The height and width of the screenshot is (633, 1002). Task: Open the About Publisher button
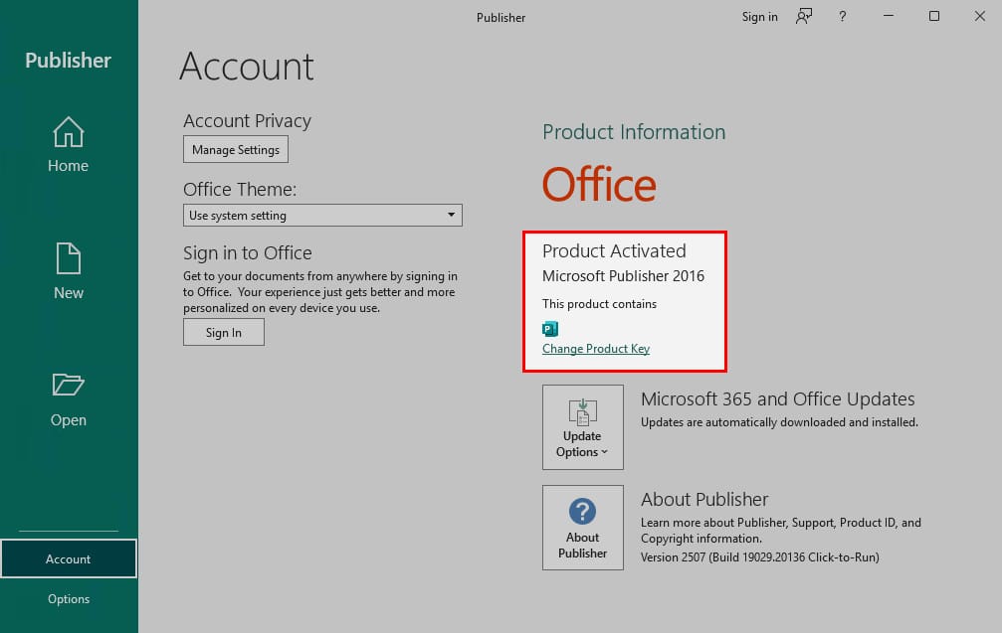(583, 528)
